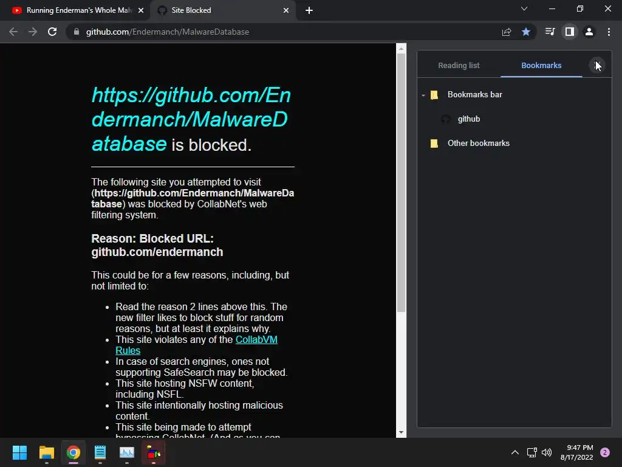The height and width of the screenshot is (467, 622).
Task: Open the clock showing 9:47 PM
Action: [577, 452]
